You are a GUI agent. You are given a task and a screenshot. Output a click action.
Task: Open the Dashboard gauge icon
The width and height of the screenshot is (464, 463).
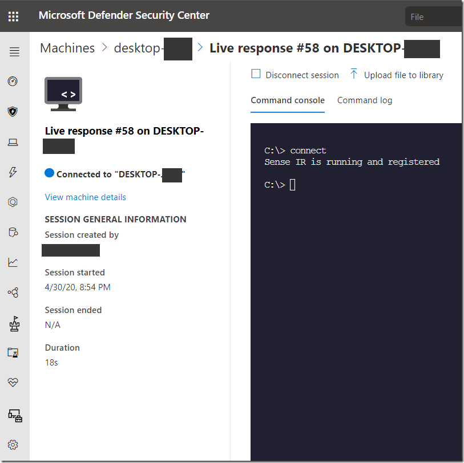click(13, 82)
